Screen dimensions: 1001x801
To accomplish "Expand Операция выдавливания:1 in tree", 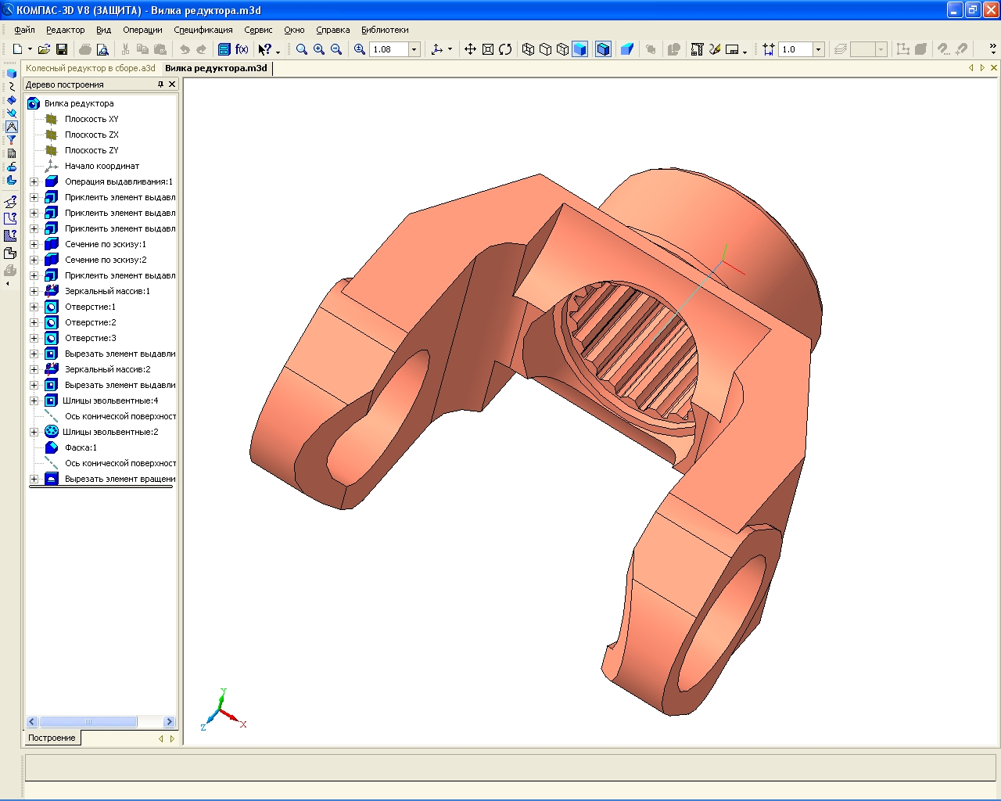I will [34, 181].
